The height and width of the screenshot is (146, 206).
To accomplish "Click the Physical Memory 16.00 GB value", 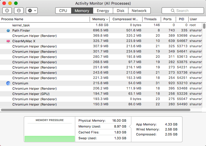I will (119, 120).
